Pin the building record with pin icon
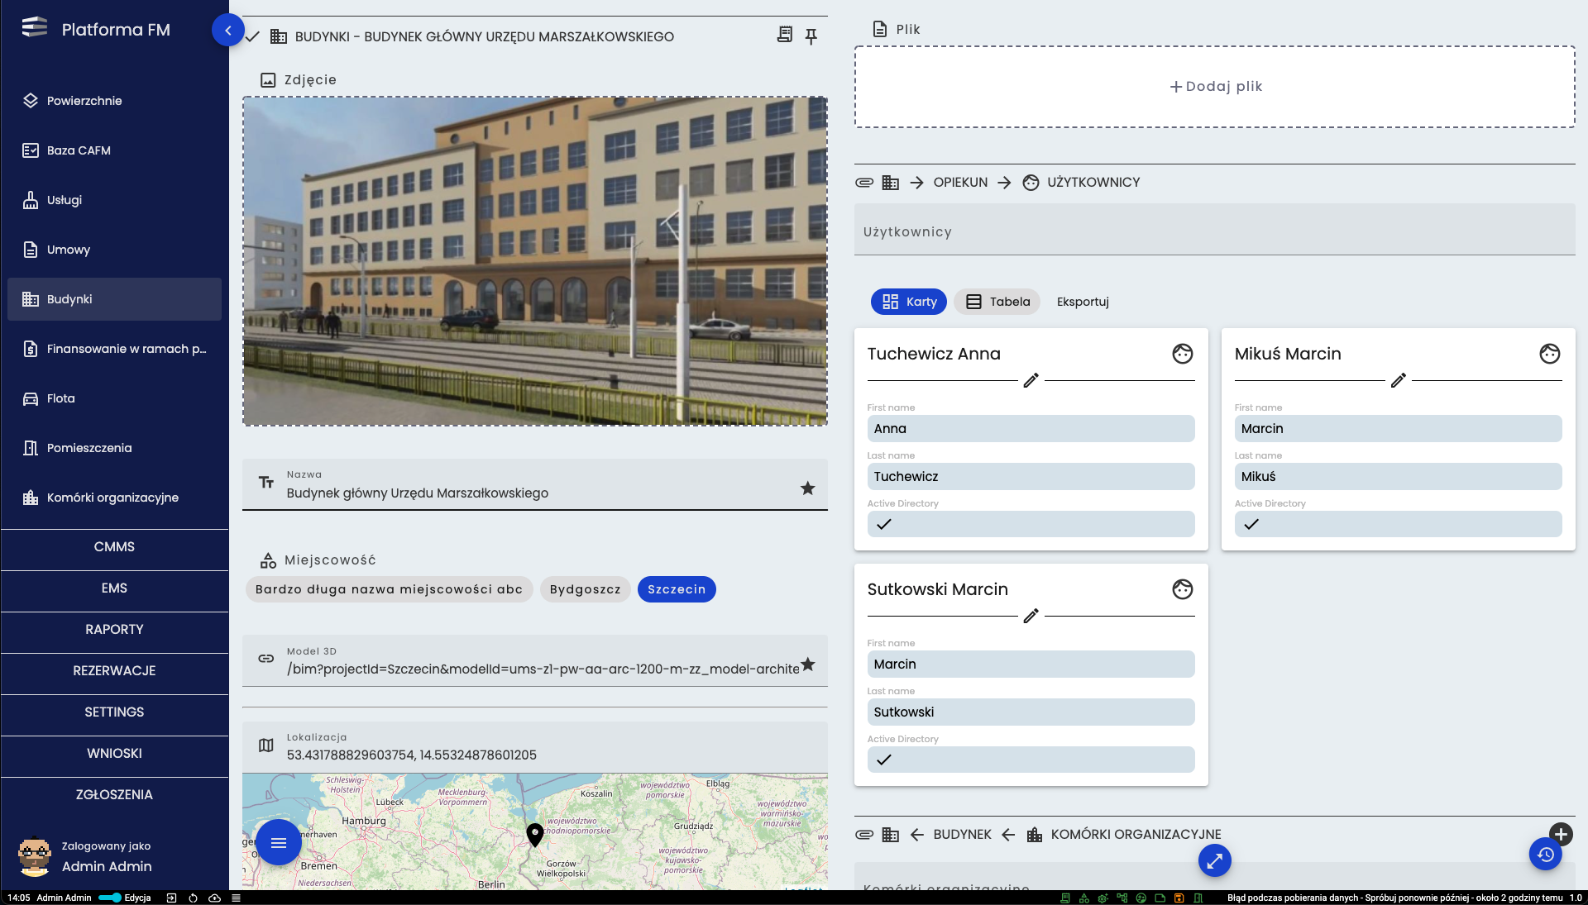Screen dimensions: 1588x905 [811, 36]
